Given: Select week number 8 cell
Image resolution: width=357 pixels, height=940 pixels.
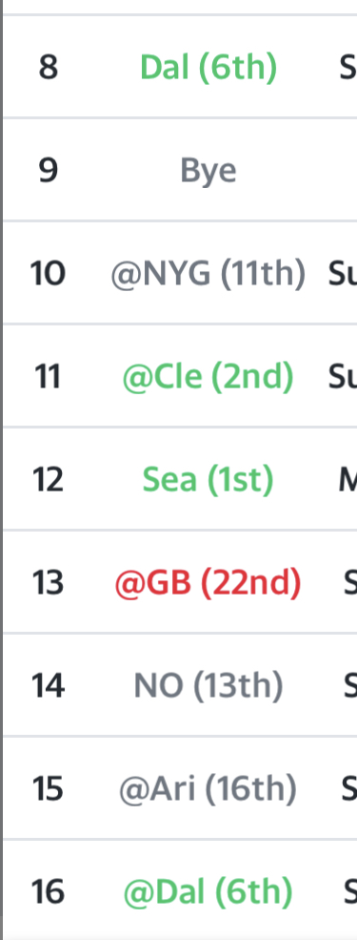Looking at the screenshot, I should pos(49,68).
